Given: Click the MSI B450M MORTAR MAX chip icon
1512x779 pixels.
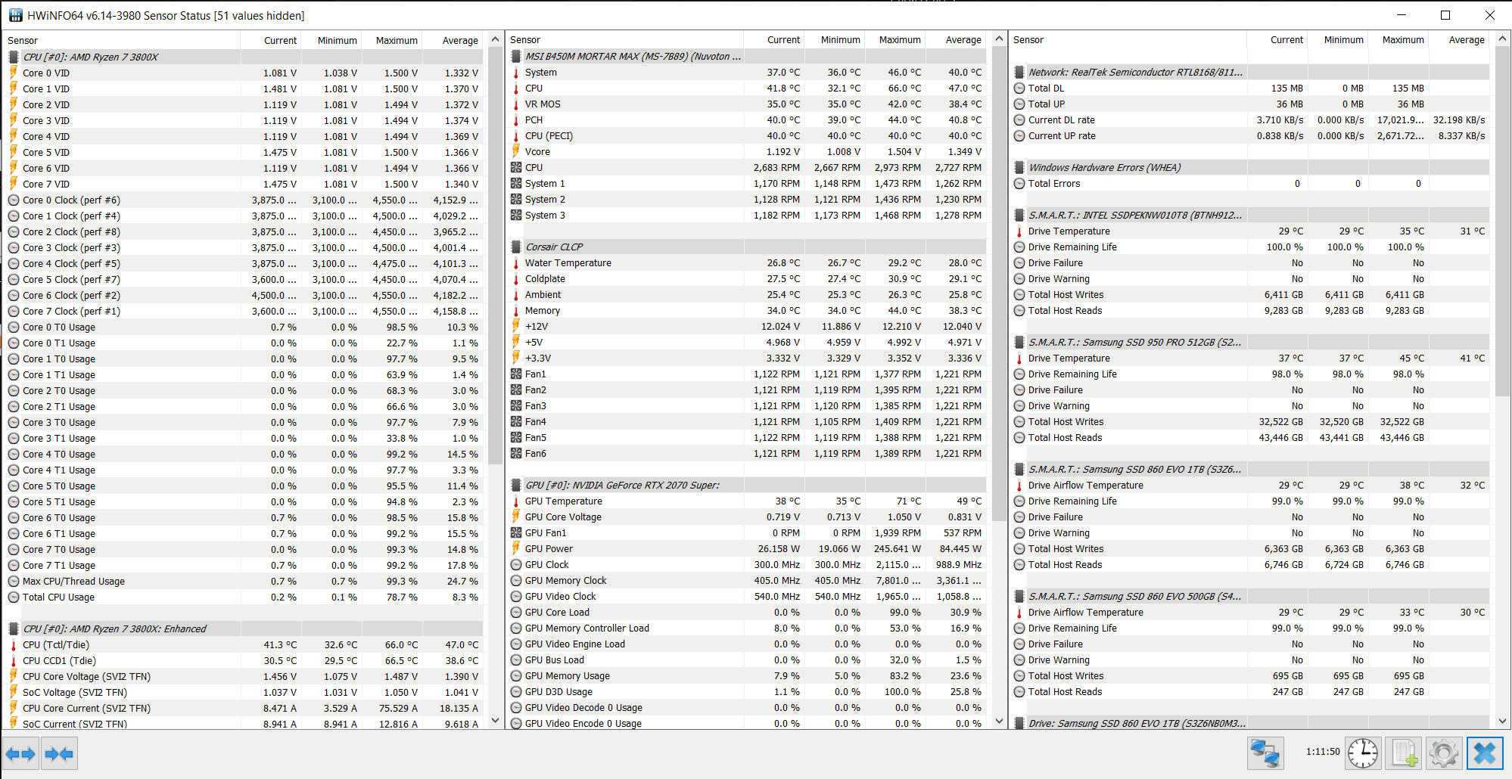Looking at the screenshot, I should pyautogui.click(x=516, y=56).
